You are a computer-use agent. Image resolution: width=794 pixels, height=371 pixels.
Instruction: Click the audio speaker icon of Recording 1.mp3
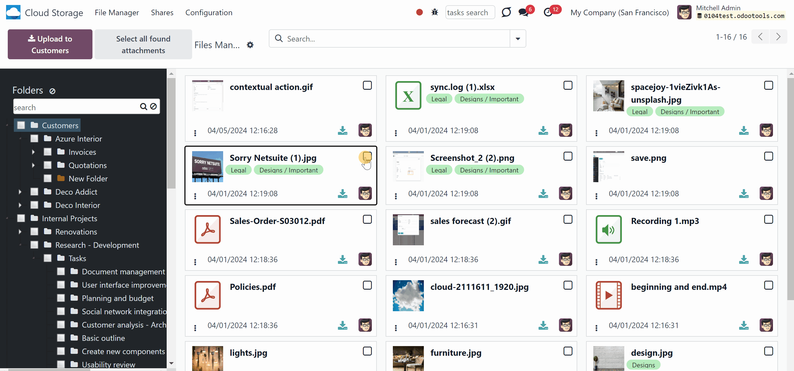(x=609, y=229)
